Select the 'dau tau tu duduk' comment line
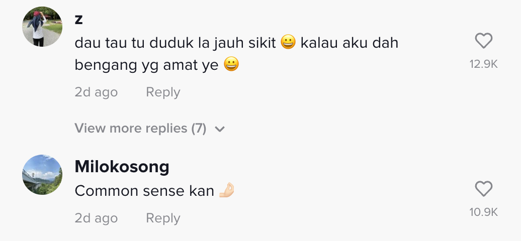Viewport: 521px width, 241px height. (x=175, y=43)
